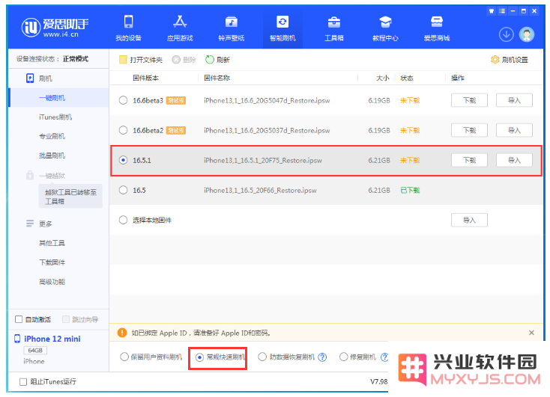Viewport: 550px width, 397px height.
Task: Click the download manager arrow icon
Action: coord(506,34)
